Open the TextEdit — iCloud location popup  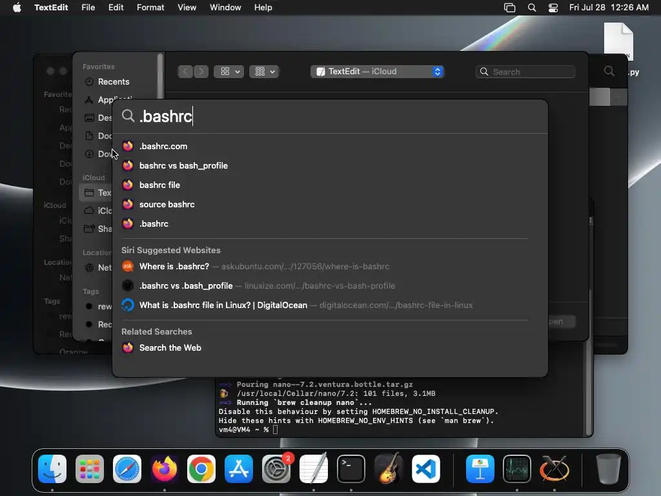coord(377,72)
